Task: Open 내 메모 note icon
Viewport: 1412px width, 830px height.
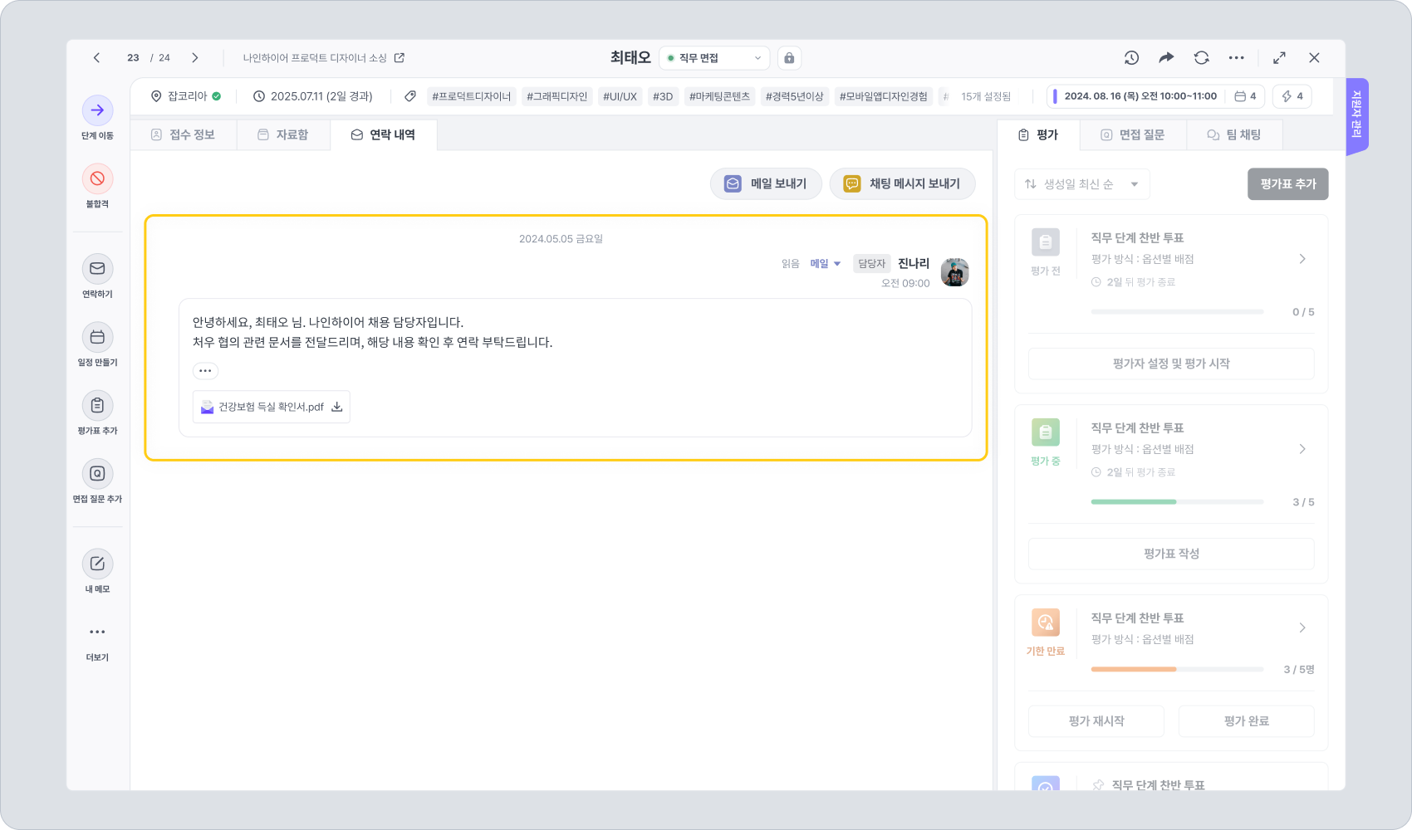Action: click(97, 564)
